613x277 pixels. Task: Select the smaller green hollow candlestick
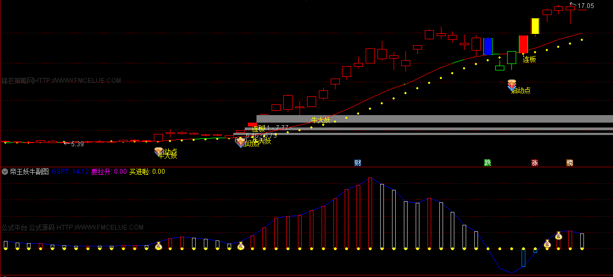pyautogui.click(x=500, y=68)
